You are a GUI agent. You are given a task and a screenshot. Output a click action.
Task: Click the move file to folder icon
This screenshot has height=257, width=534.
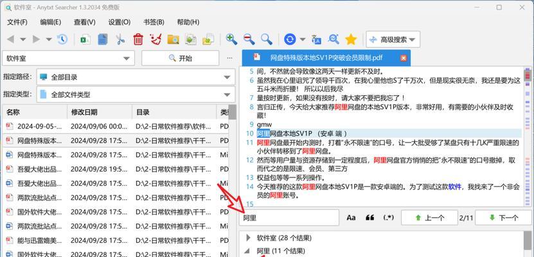[208, 39]
